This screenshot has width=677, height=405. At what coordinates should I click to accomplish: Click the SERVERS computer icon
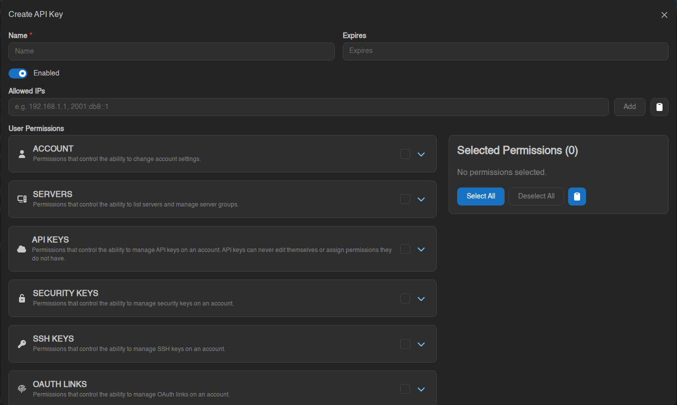point(21,199)
